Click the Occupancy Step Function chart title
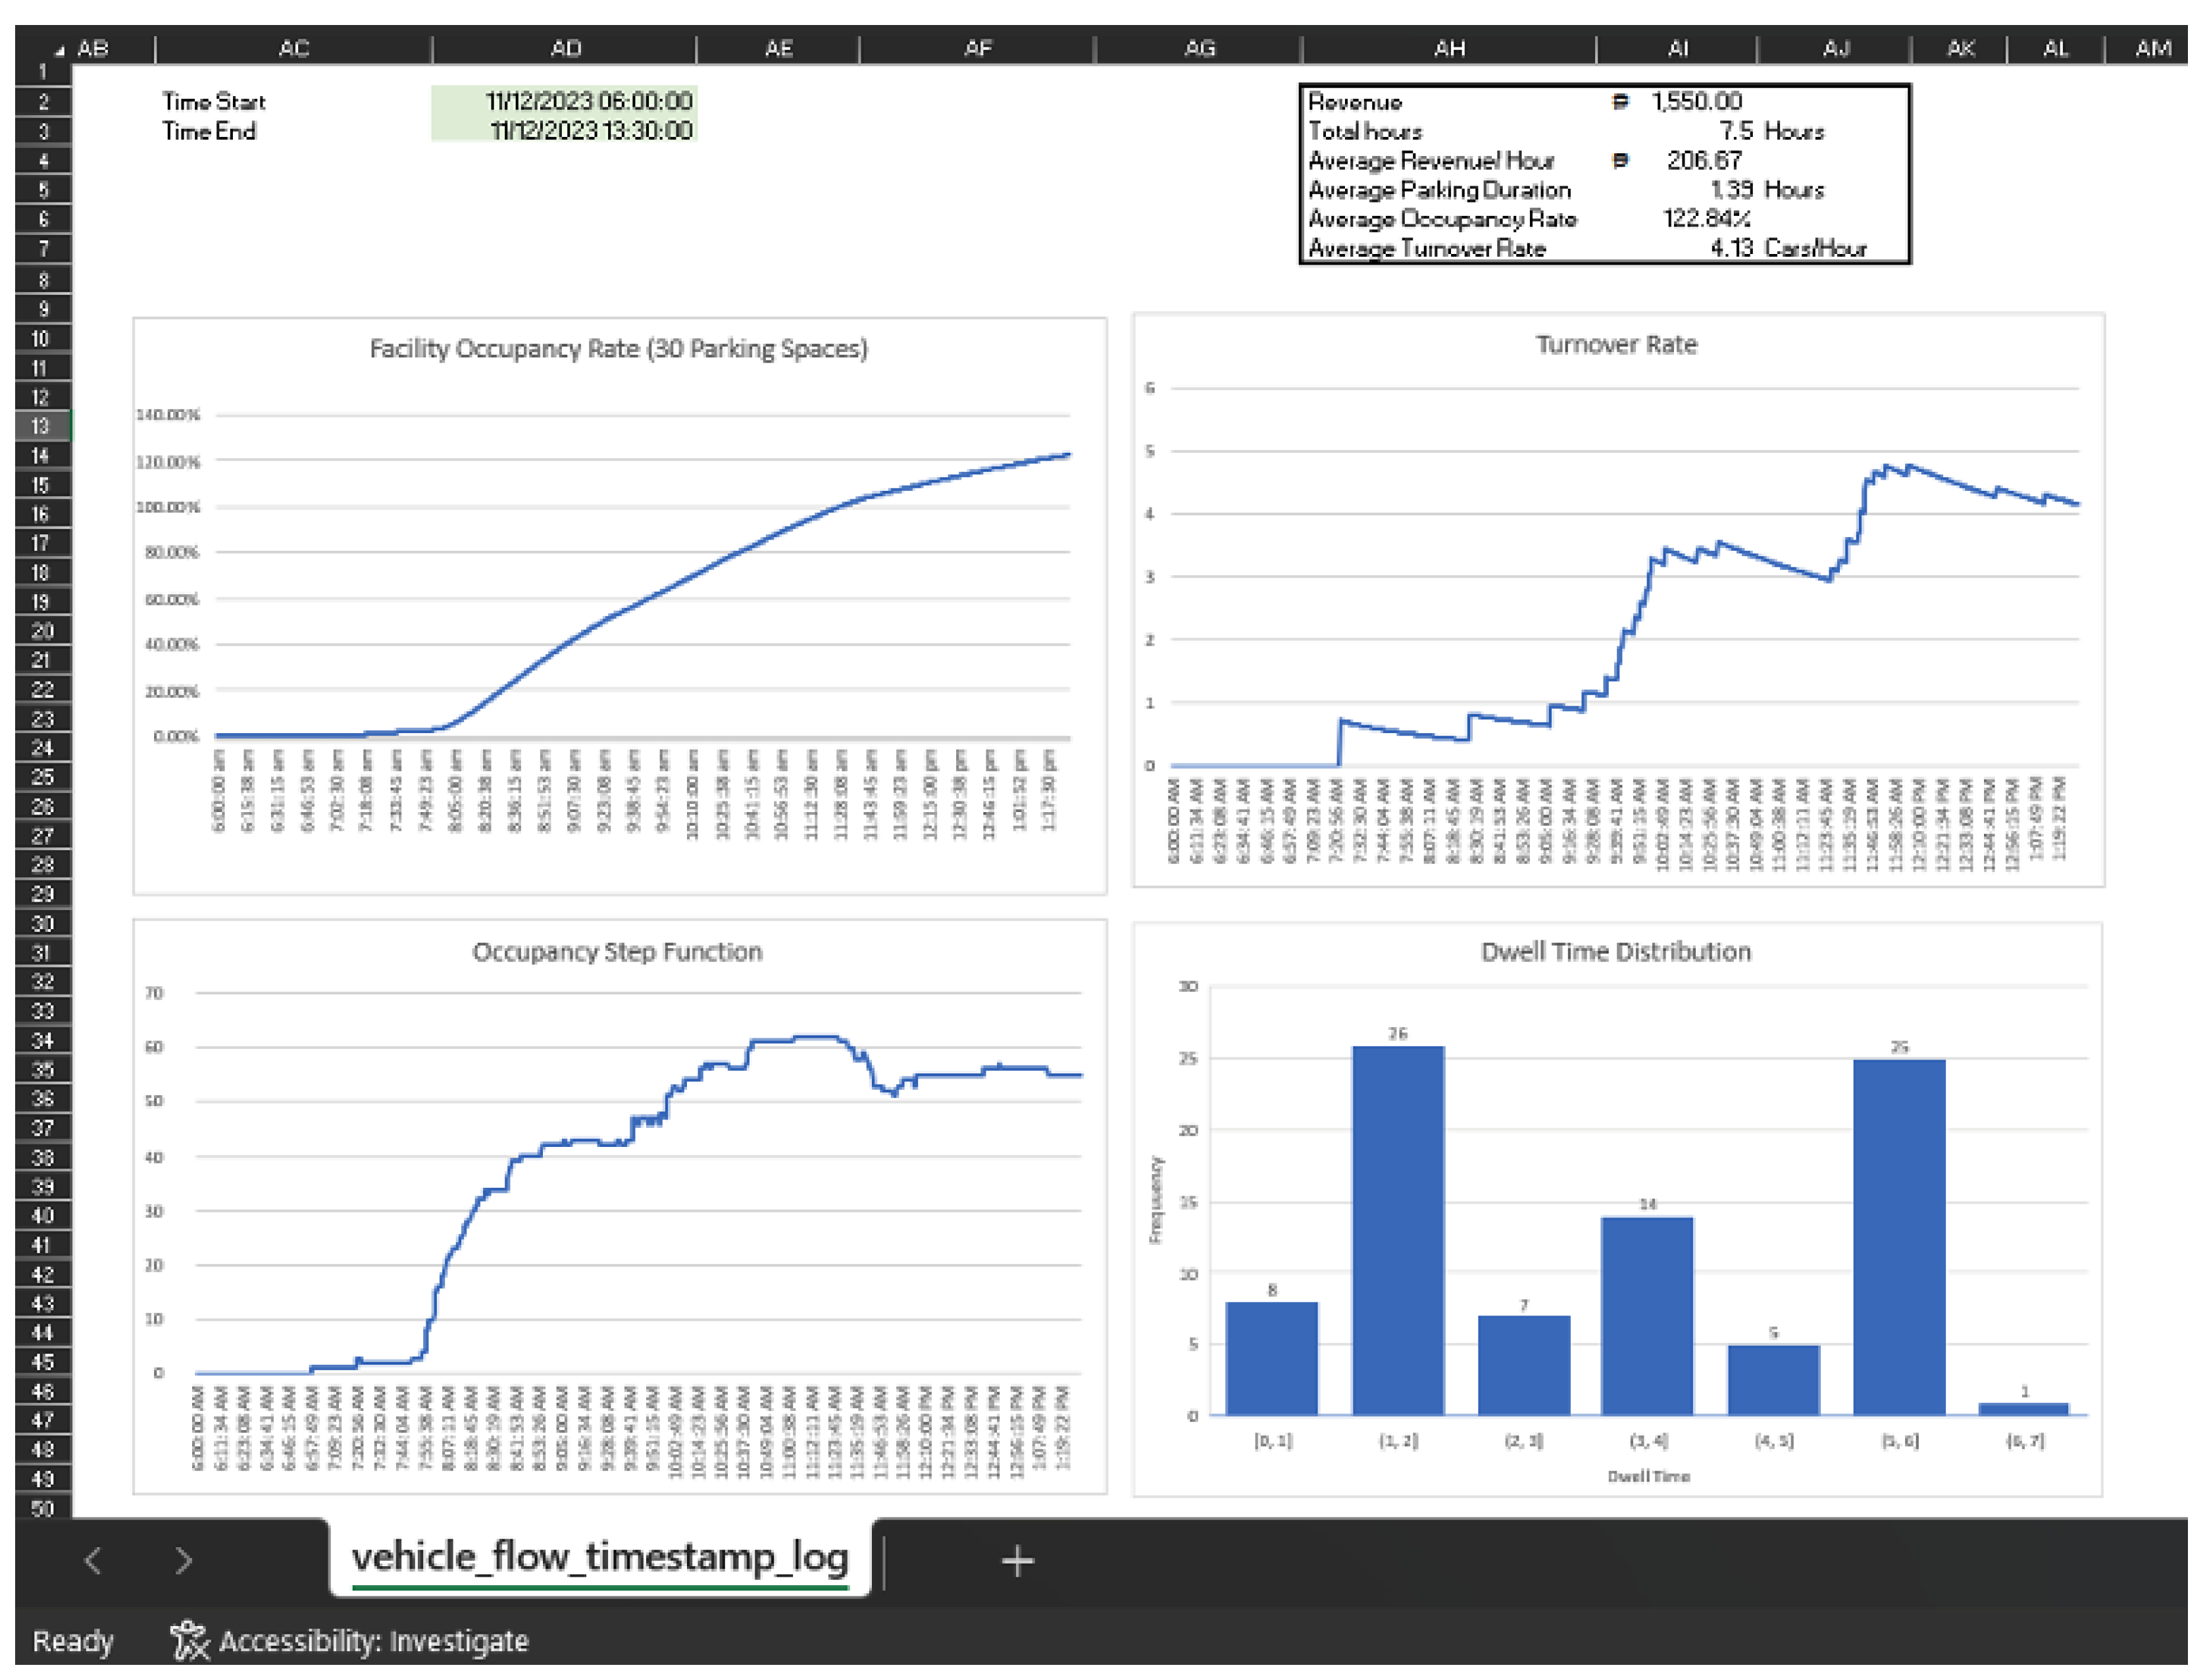 click(617, 951)
